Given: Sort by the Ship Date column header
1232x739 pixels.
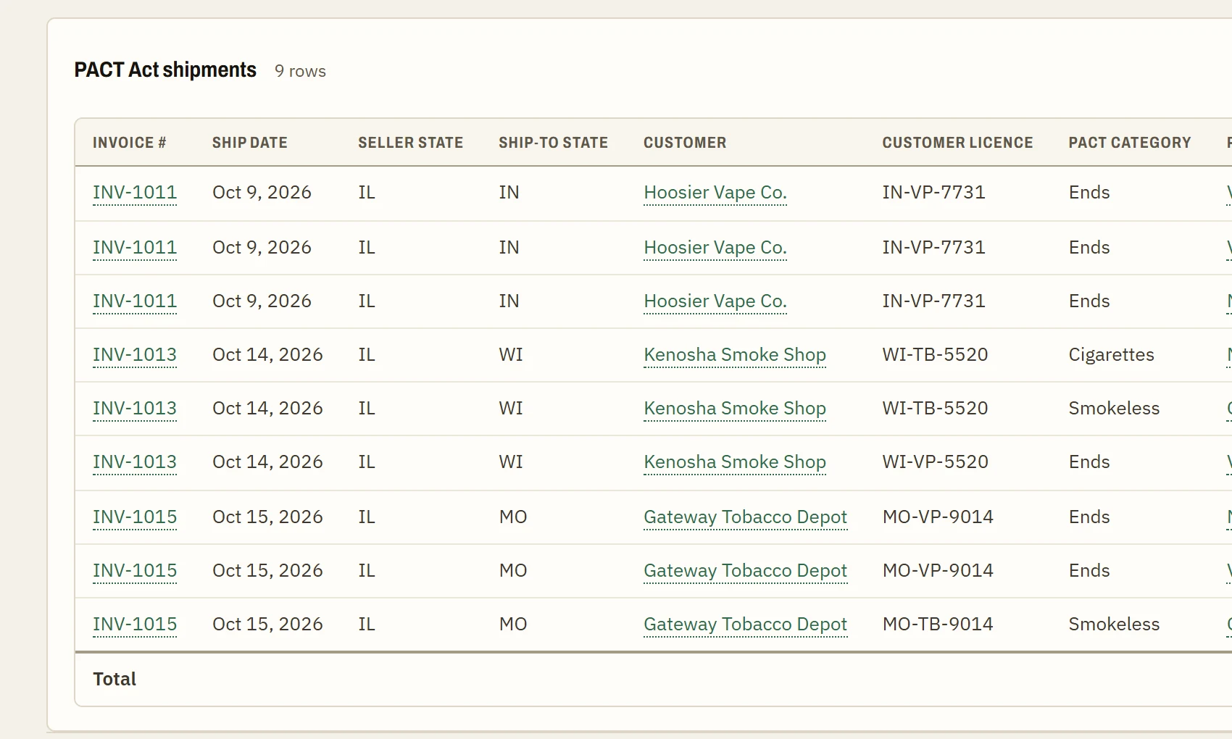Looking at the screenshot, I should 249,143.
